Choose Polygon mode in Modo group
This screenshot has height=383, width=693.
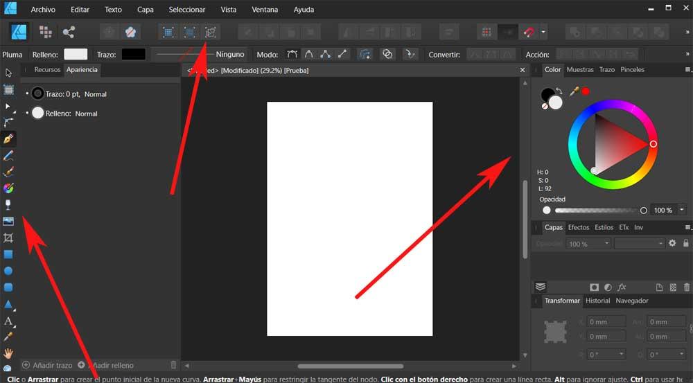click(x=326, y=54)
